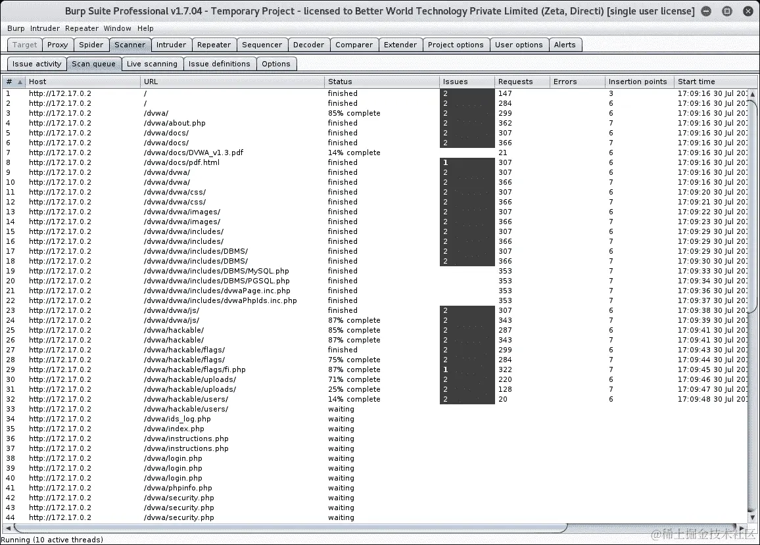760x545 pixels.
Task: Open the User options tab
Action: coord(519,45)
